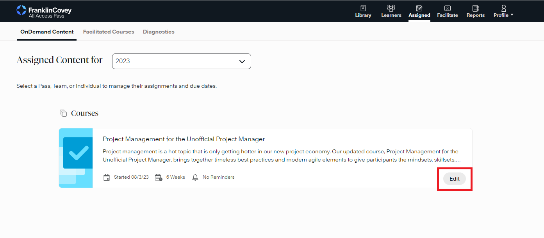Click the bell icon beside No Reminders
The image size is (544, 238).
coord(195,178)
